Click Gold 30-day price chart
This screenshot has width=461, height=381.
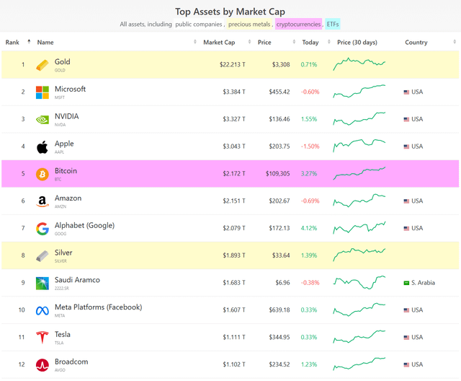pos(359,64)
